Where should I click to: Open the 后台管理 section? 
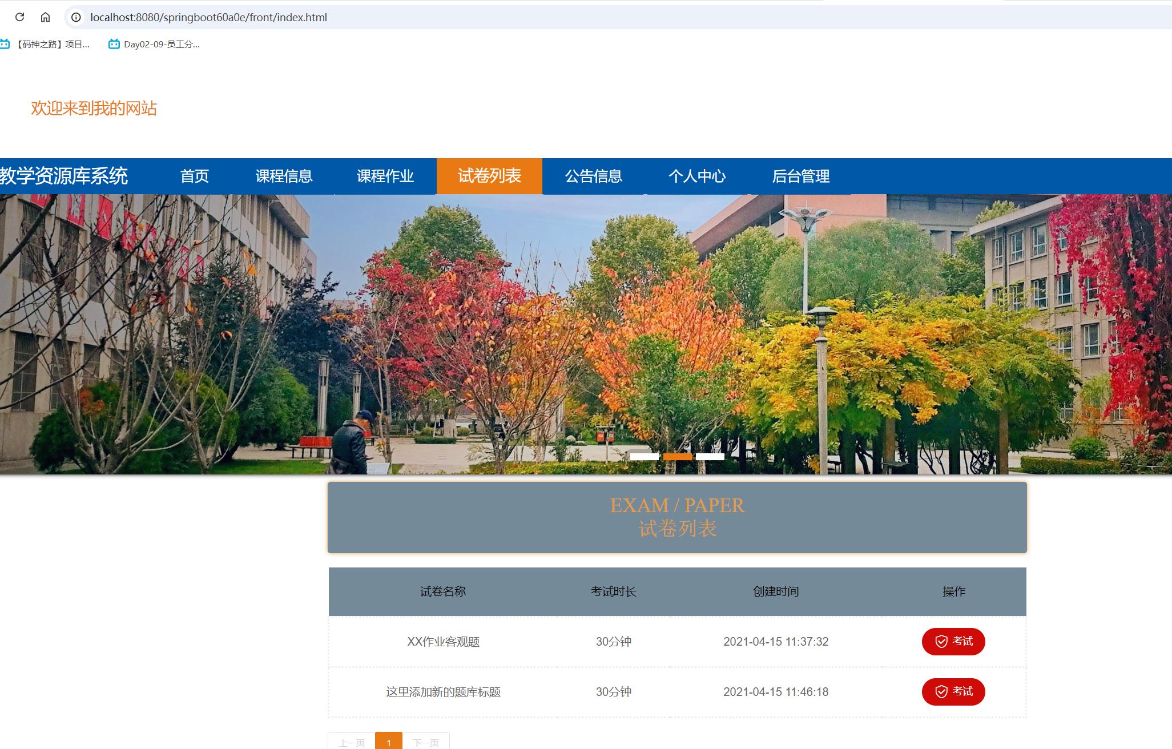pyautogui.click(x=802, y=176)
